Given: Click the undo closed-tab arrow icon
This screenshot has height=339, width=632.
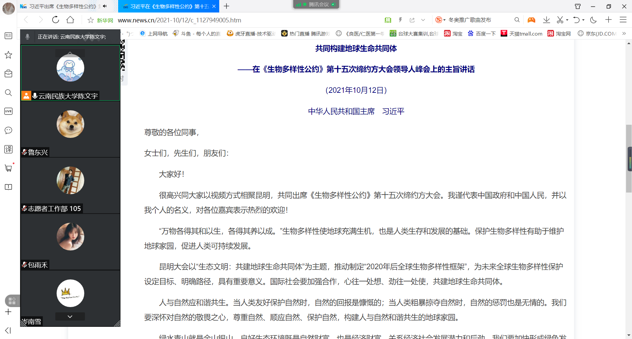Looking at the screenshot, I should tap(576, 20).
